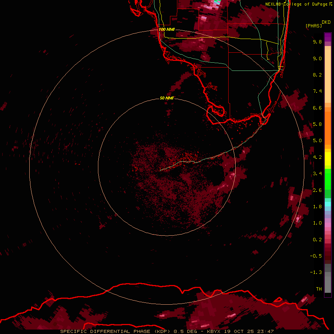Pick the bright yellow band on the color scale
334x334 pixels.
point(328,159)
